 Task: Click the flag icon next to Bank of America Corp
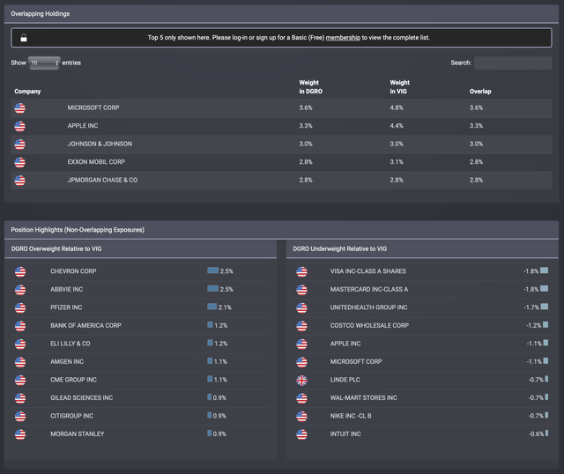tap(20, 326)
